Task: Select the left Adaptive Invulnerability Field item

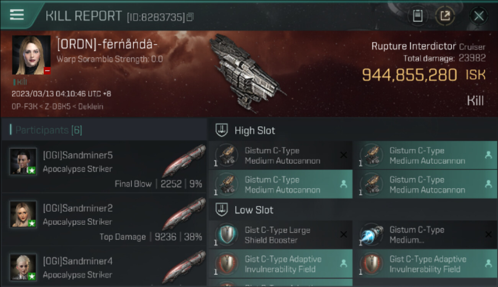Action: pyautogui.click(x=280, y=264)
